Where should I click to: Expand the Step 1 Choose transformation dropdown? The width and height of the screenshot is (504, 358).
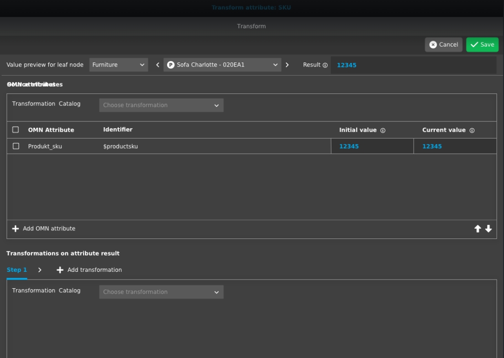[161, 292]
